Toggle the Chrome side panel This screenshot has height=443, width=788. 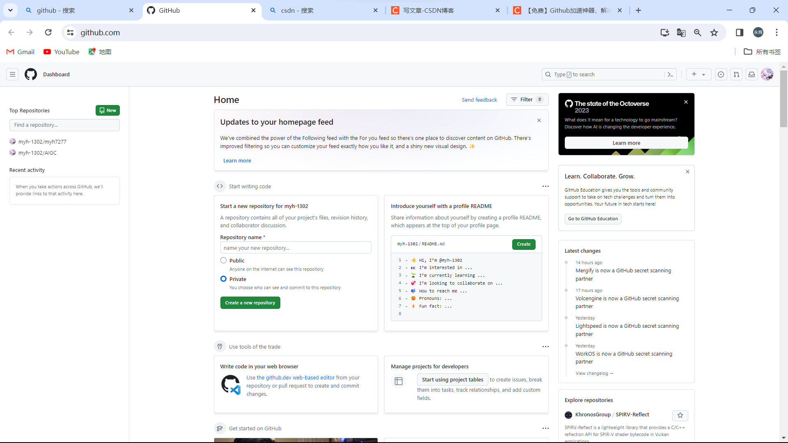[x=740, y=32]
